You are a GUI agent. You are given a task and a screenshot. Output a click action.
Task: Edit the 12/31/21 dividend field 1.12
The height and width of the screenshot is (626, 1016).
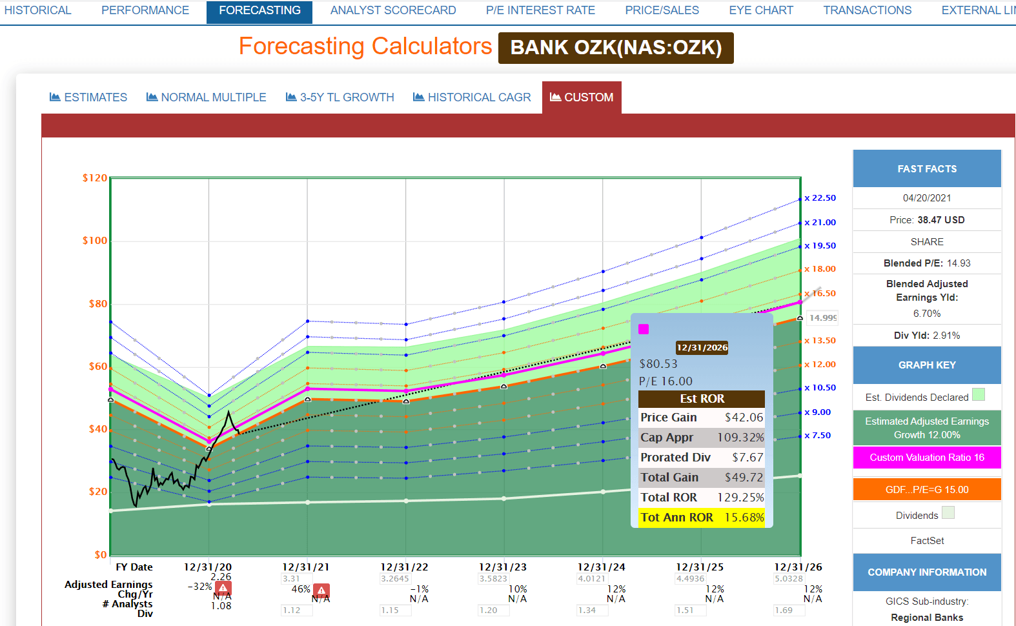pos(296,611)
